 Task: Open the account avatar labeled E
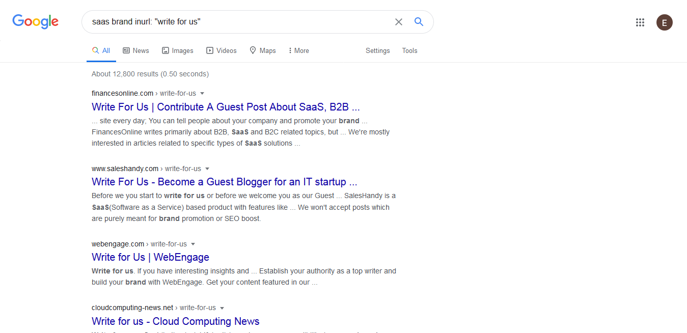[x=664, y=22]
